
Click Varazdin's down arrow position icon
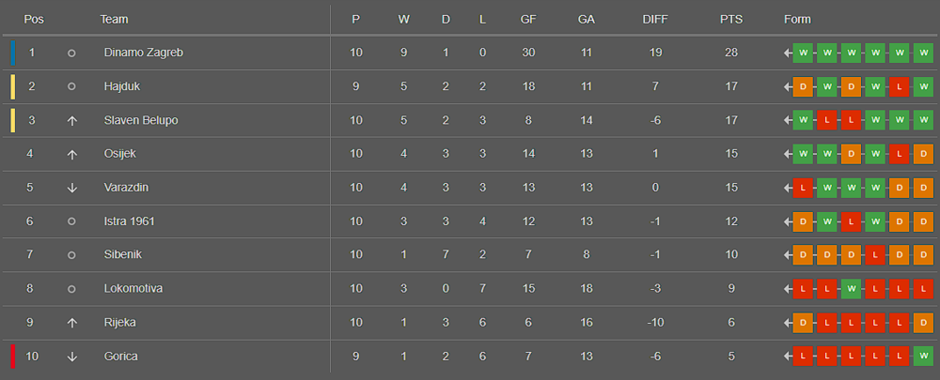[71, 188]
